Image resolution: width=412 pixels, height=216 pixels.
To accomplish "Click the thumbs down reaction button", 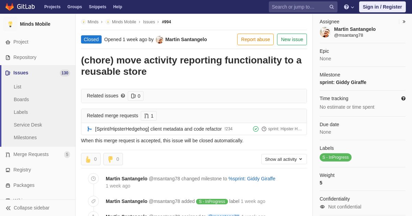I will 113,159.
